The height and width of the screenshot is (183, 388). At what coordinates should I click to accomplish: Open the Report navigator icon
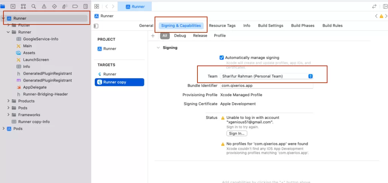86,6
